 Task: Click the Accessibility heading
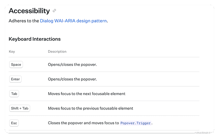pos(29,11)
